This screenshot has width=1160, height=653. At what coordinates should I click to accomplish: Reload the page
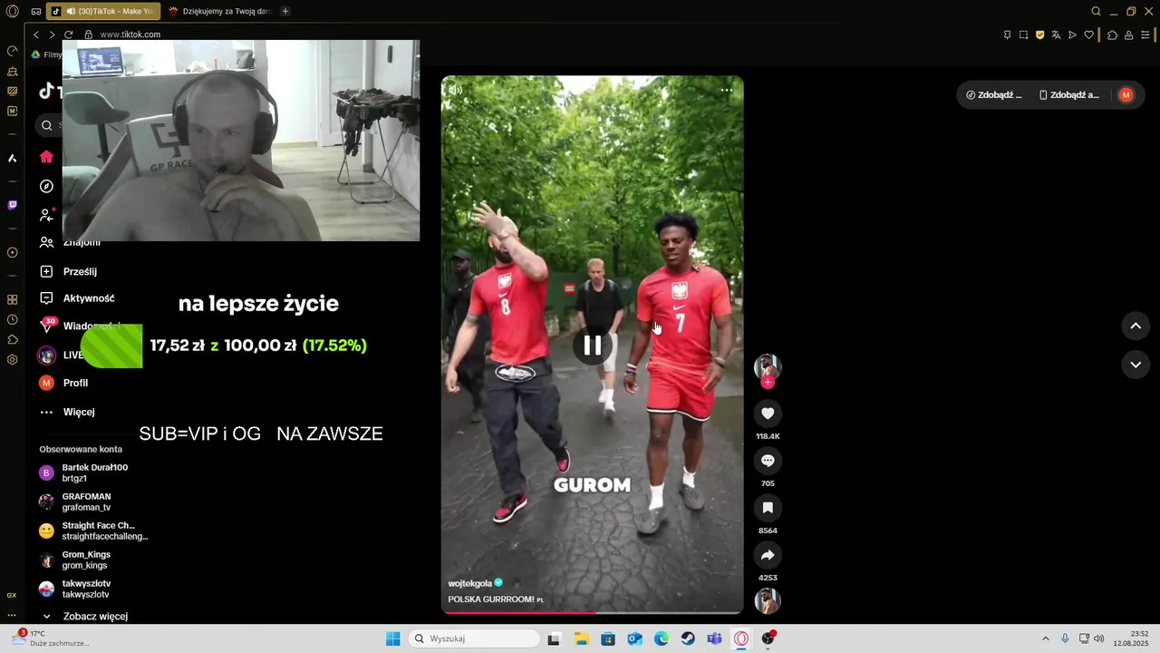click(x=68, y=34)
